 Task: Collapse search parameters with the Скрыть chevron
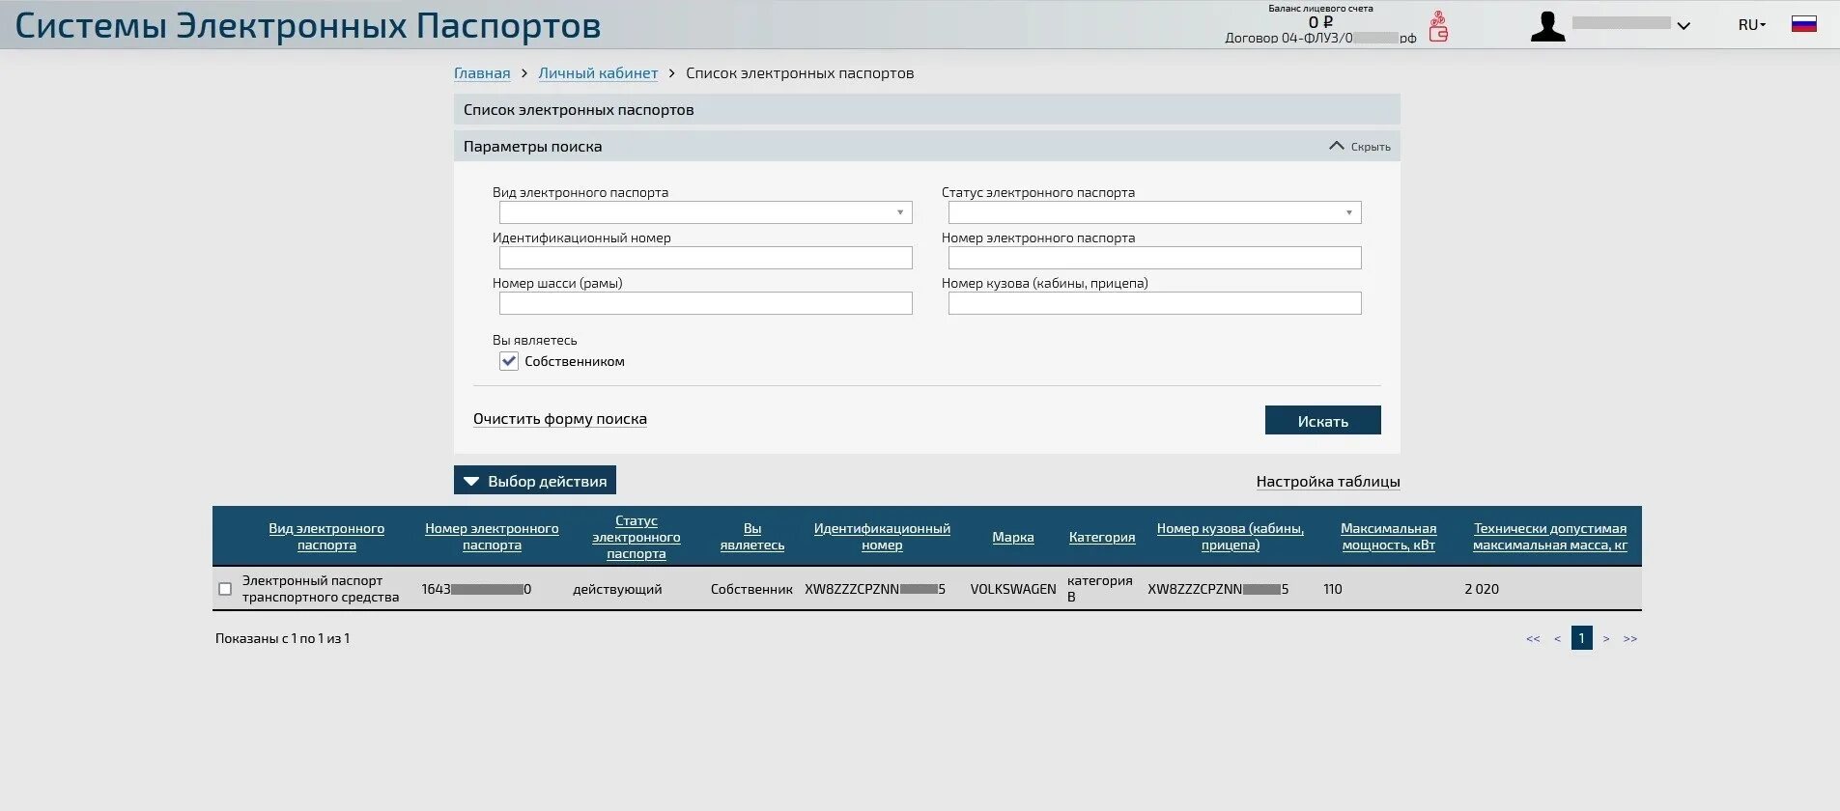[1360, 146]
